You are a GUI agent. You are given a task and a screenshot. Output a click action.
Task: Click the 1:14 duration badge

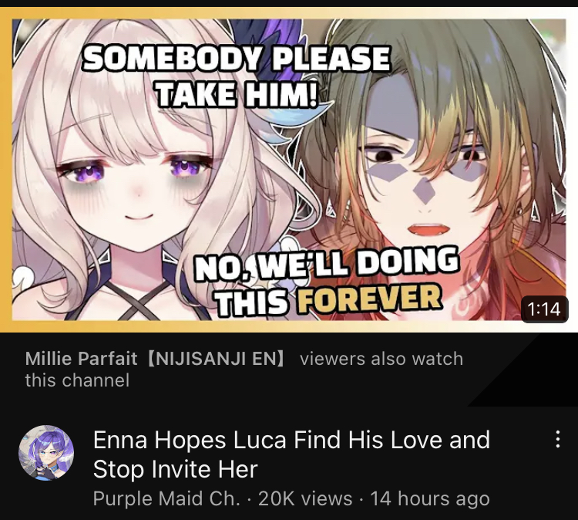coord(544,309)
